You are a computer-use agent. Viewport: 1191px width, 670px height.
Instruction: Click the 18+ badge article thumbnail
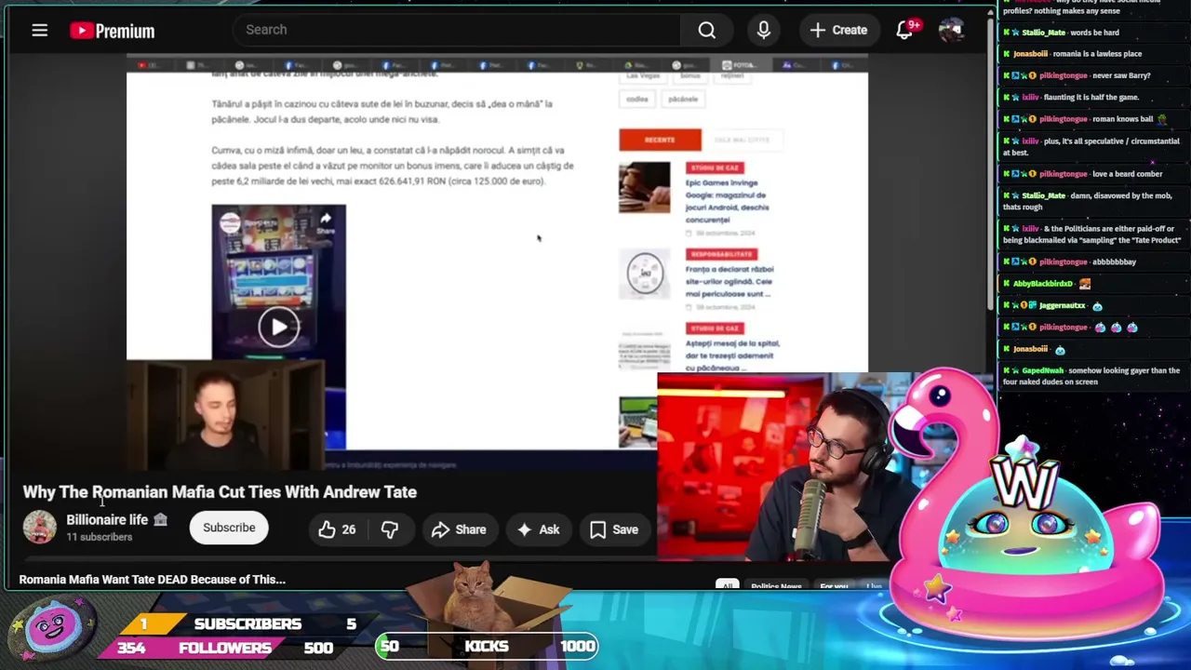pyautogui.click(x=644, y=274)
